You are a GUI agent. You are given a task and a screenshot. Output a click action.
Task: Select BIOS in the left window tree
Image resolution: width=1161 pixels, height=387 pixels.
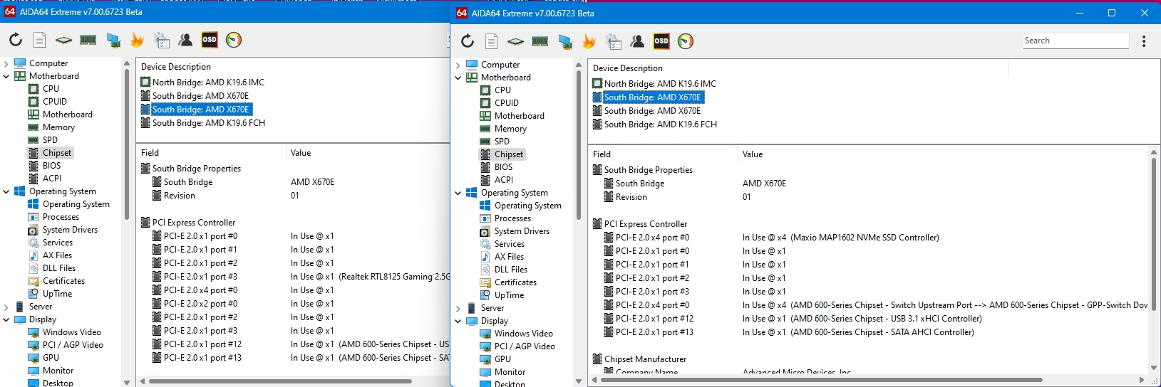click(52, 166)
